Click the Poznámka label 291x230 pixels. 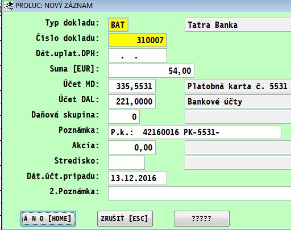pos(79,130)
